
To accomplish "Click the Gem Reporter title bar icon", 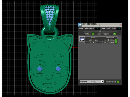I will (x=80, y=25).
